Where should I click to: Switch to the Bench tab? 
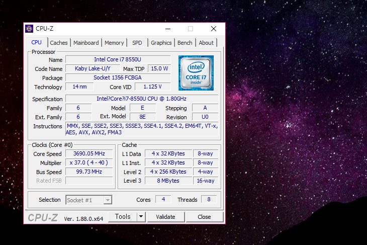coord(185,43)
